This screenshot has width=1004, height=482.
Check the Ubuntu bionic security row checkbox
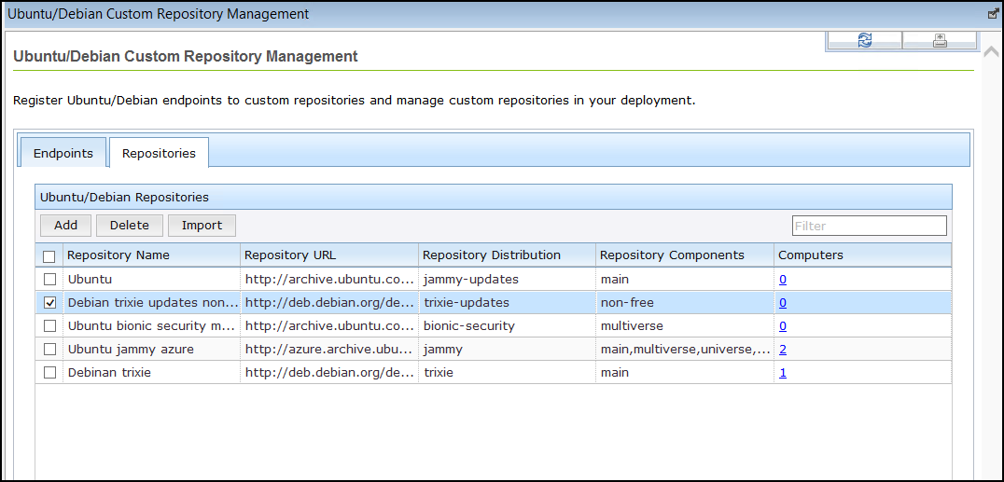coord(49,325)
